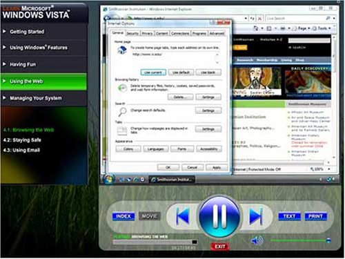The image size is (345, 259).
Task: Click the Browsing history green arrow icon
Action: point(122,88)
